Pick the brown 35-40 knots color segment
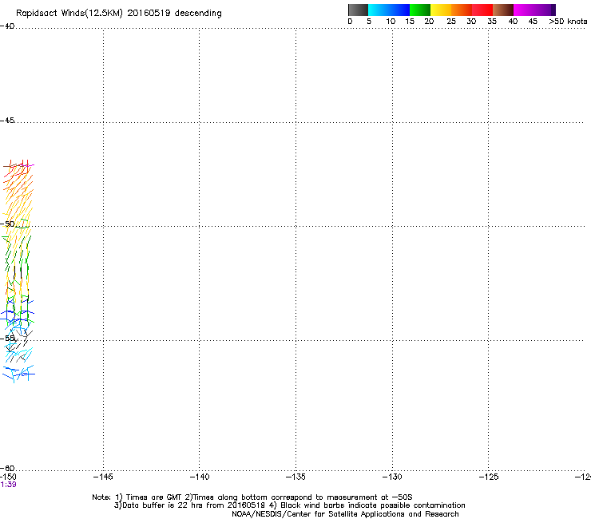Screen dimensions: 591x519 (503, 10)
